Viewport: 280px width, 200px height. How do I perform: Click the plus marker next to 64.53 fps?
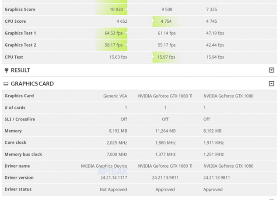pos(127,33)
